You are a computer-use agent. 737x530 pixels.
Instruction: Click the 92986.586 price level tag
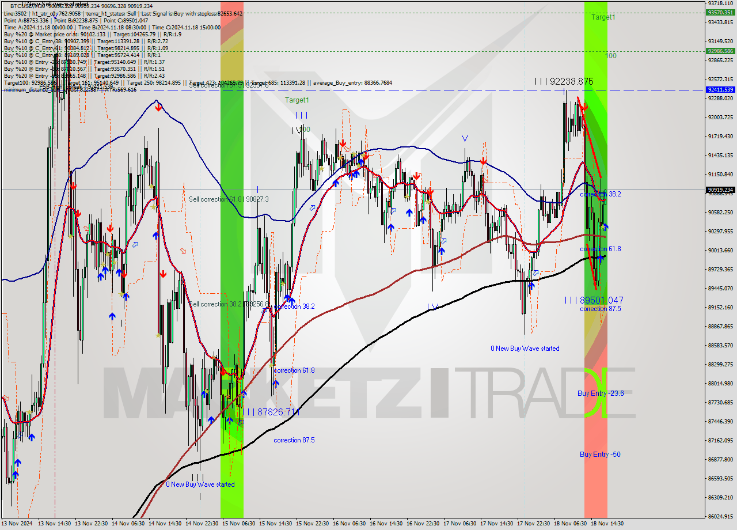point(720,51)
